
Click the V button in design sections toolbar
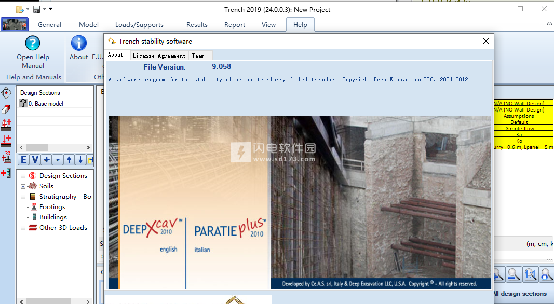(x=35, y=160)
